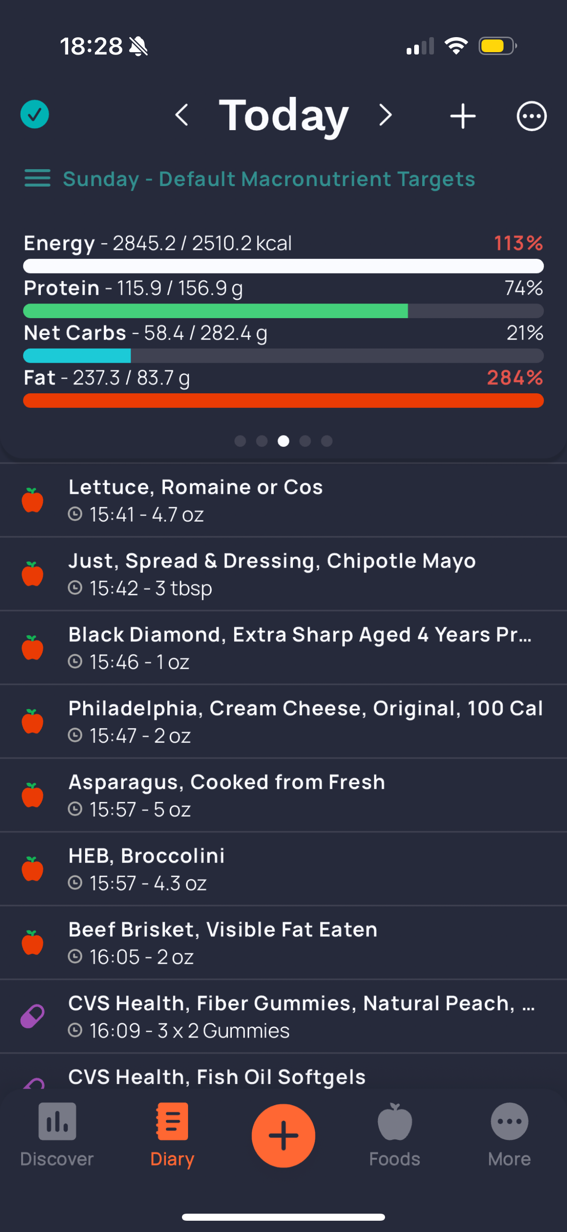Viewport: 567px width, 1232px height.
Task: Toggle the day-completed checkmark circle
Action: pyautogui.click(x=34, y=114)
